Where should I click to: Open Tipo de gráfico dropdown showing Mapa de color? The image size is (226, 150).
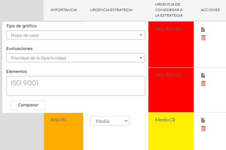click(76, 35)
